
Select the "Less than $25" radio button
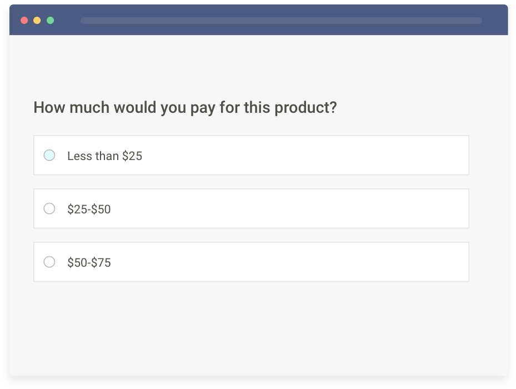click(49, 156)
